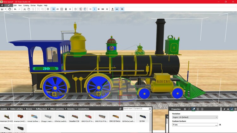The width and height of the screenshot is (237, 133).
Task: Open the Edit menu
Action: (x=15, y=5)
